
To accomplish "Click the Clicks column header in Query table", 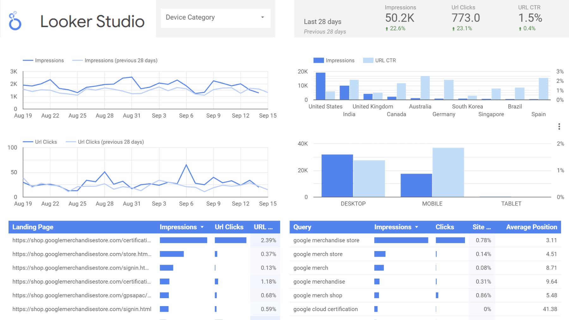I will tap(445, 227).
